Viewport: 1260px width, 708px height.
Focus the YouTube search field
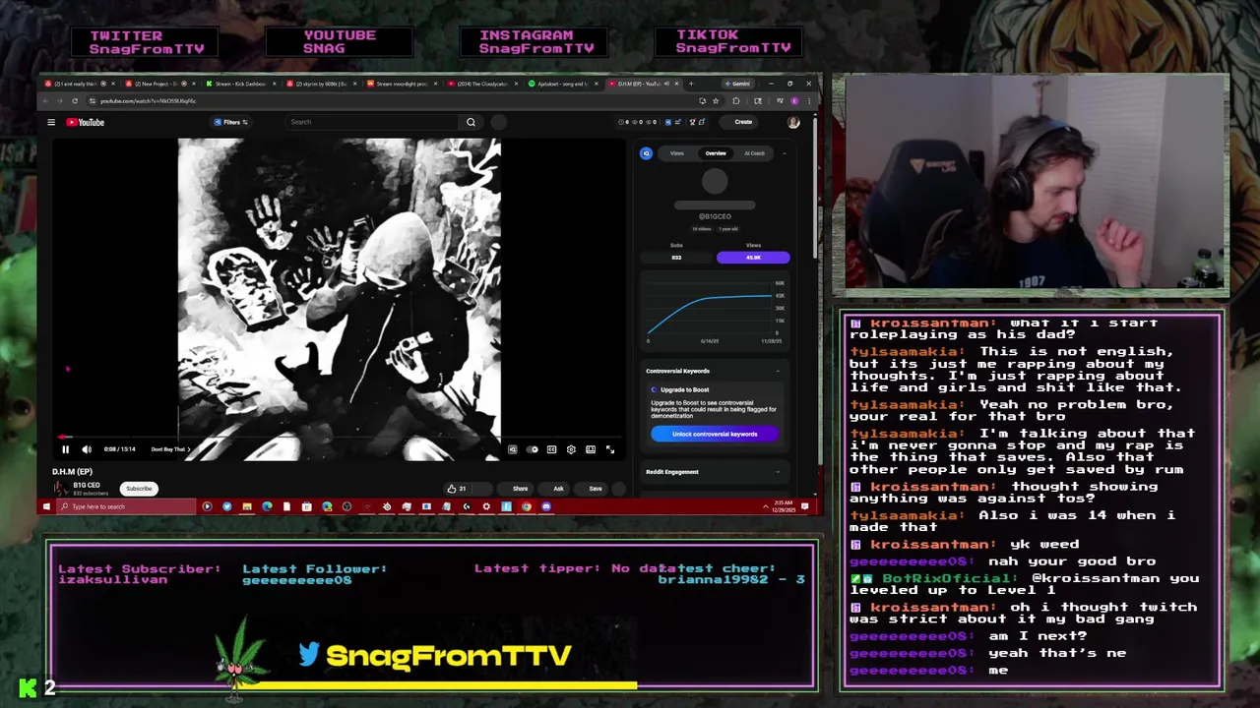[371, 122]
